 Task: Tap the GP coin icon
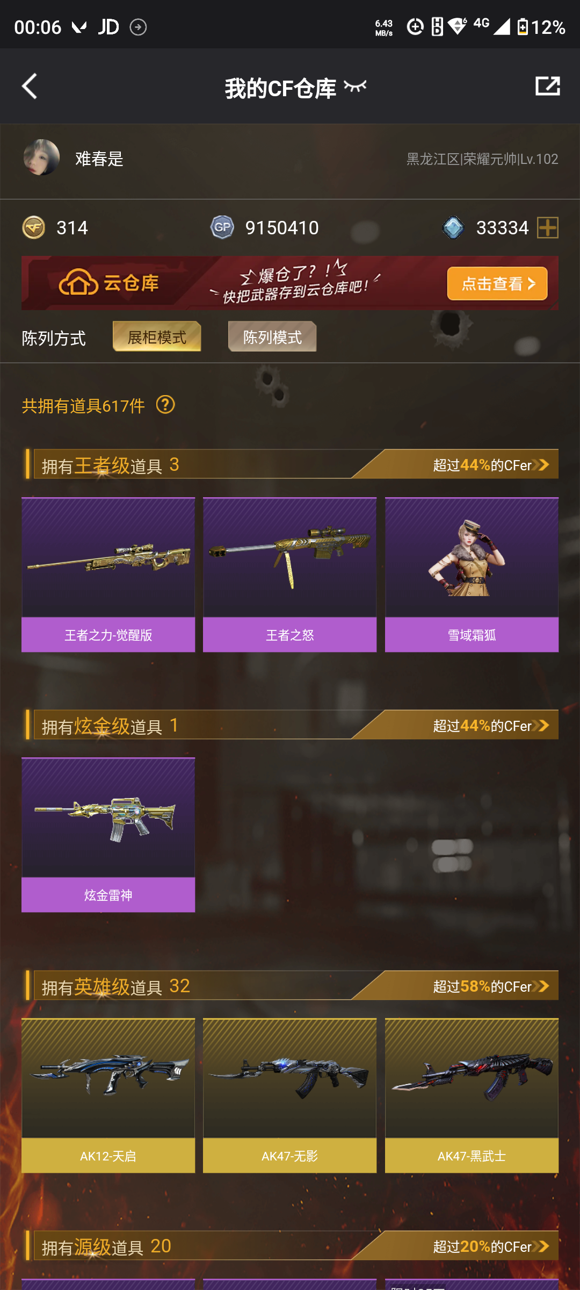222,227
